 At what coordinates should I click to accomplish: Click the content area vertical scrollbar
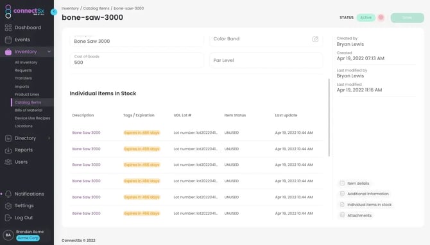(329, 118)
